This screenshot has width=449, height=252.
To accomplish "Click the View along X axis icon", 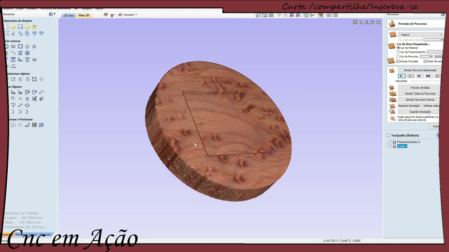I will (x=372, y=22).
